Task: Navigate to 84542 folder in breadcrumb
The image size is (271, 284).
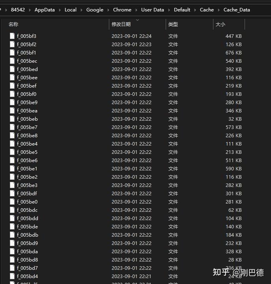Action: (18, 9)
